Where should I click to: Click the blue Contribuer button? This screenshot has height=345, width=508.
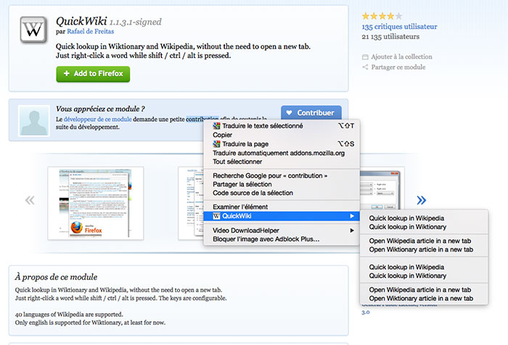(x=311, y=112)
